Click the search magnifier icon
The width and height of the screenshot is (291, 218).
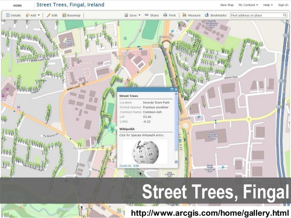coord(285,15)
